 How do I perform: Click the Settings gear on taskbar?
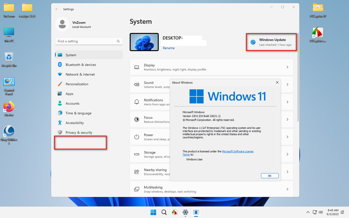(x=185, y=212)
